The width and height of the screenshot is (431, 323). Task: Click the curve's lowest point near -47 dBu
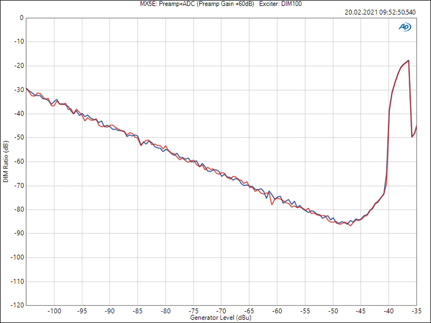[x=350, y=225]
